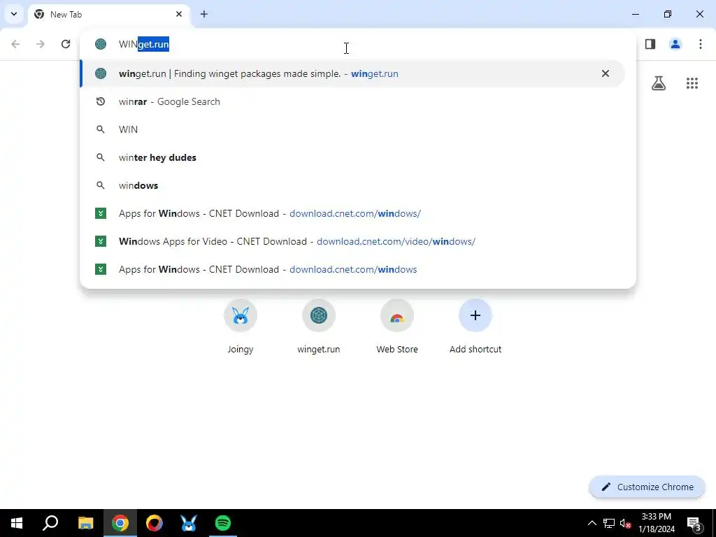Open File Explorer from the taskbar

pos(85,523)
